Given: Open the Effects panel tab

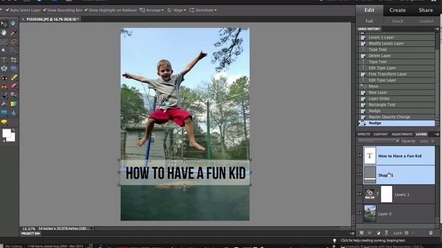Looking at the screenshot, I should click(x=364, y=134).
